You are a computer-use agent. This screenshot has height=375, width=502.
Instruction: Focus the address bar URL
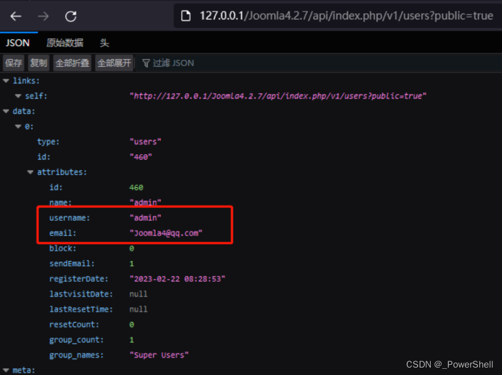point(346,16)
